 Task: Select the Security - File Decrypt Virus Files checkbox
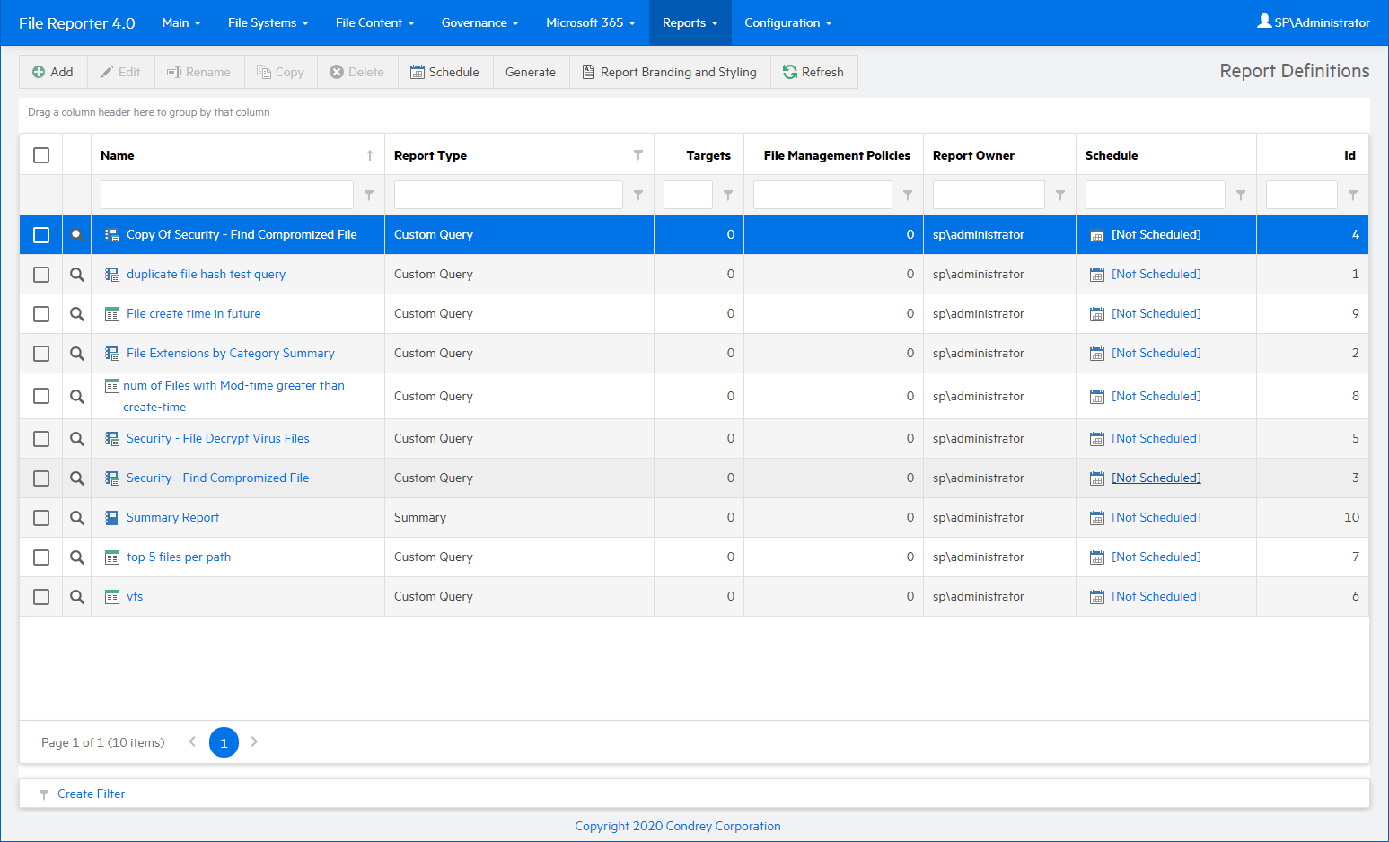(x=41, y=439)
